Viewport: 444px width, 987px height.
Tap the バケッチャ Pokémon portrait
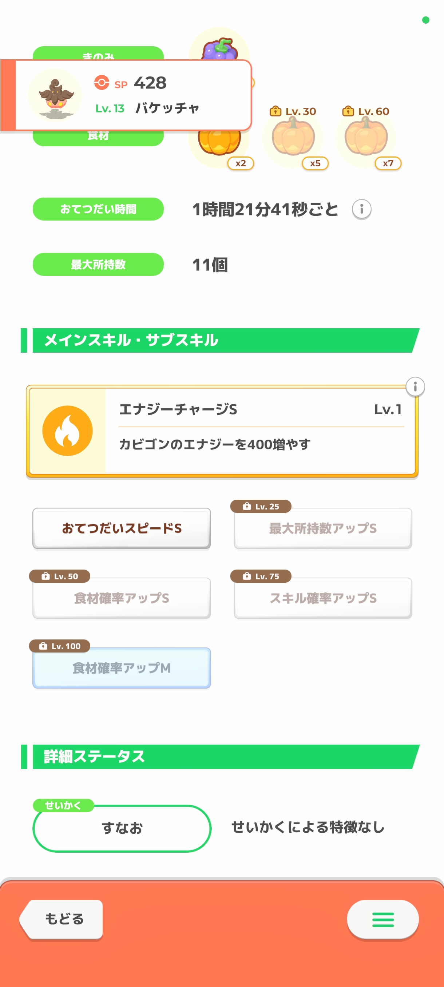(x=56, y=95)
